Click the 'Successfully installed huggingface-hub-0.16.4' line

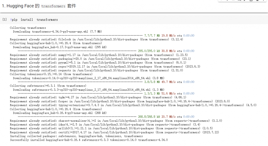click(x=89, y=140)
